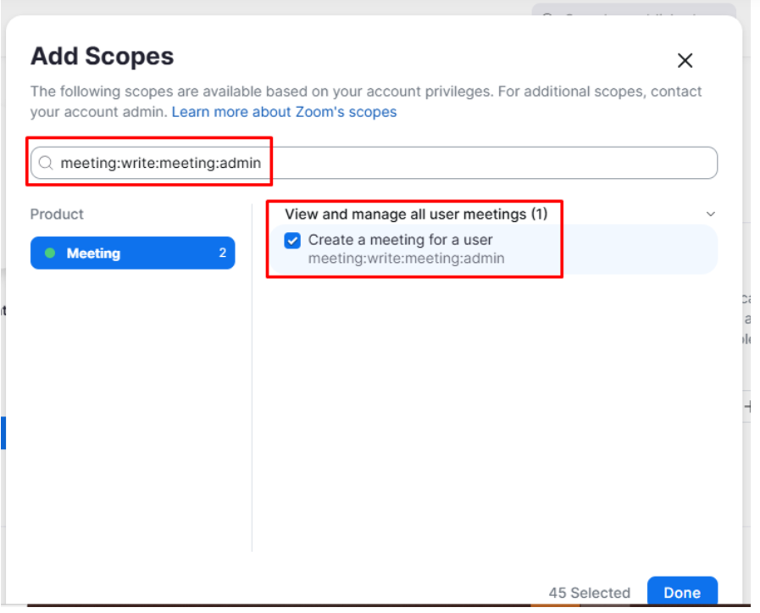The height and width of the screenshot is (613, 760).
Task: Click the meeting:write:meeting:admin scope ID under checkbox
Action: point(406,259)
